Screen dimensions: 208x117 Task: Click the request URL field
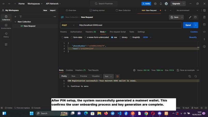coord(130,25)
